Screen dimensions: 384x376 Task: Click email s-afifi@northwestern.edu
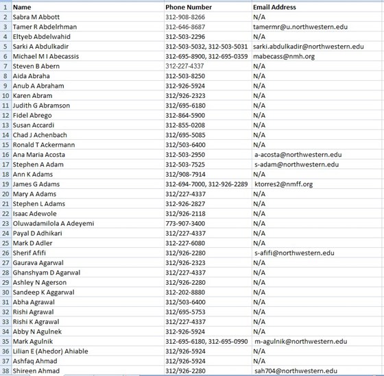[294, 253]
